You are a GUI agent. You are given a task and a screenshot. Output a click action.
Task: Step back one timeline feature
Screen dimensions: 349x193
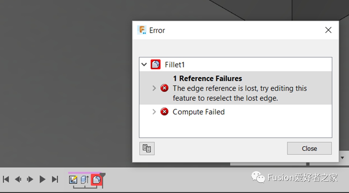pos(18,179)
